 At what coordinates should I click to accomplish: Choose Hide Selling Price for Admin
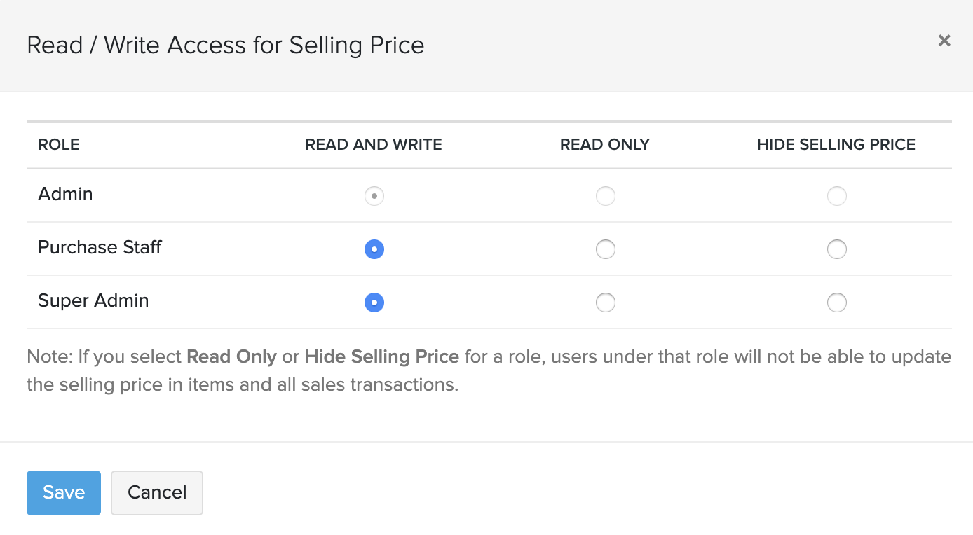[x=836, y=196]
